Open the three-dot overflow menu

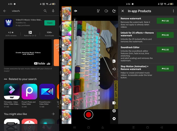(x=173, y=11)
